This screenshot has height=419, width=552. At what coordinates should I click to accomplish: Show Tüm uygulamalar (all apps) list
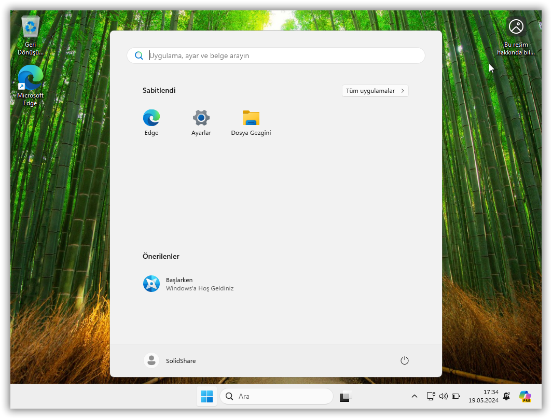click(x=375, y=91)
